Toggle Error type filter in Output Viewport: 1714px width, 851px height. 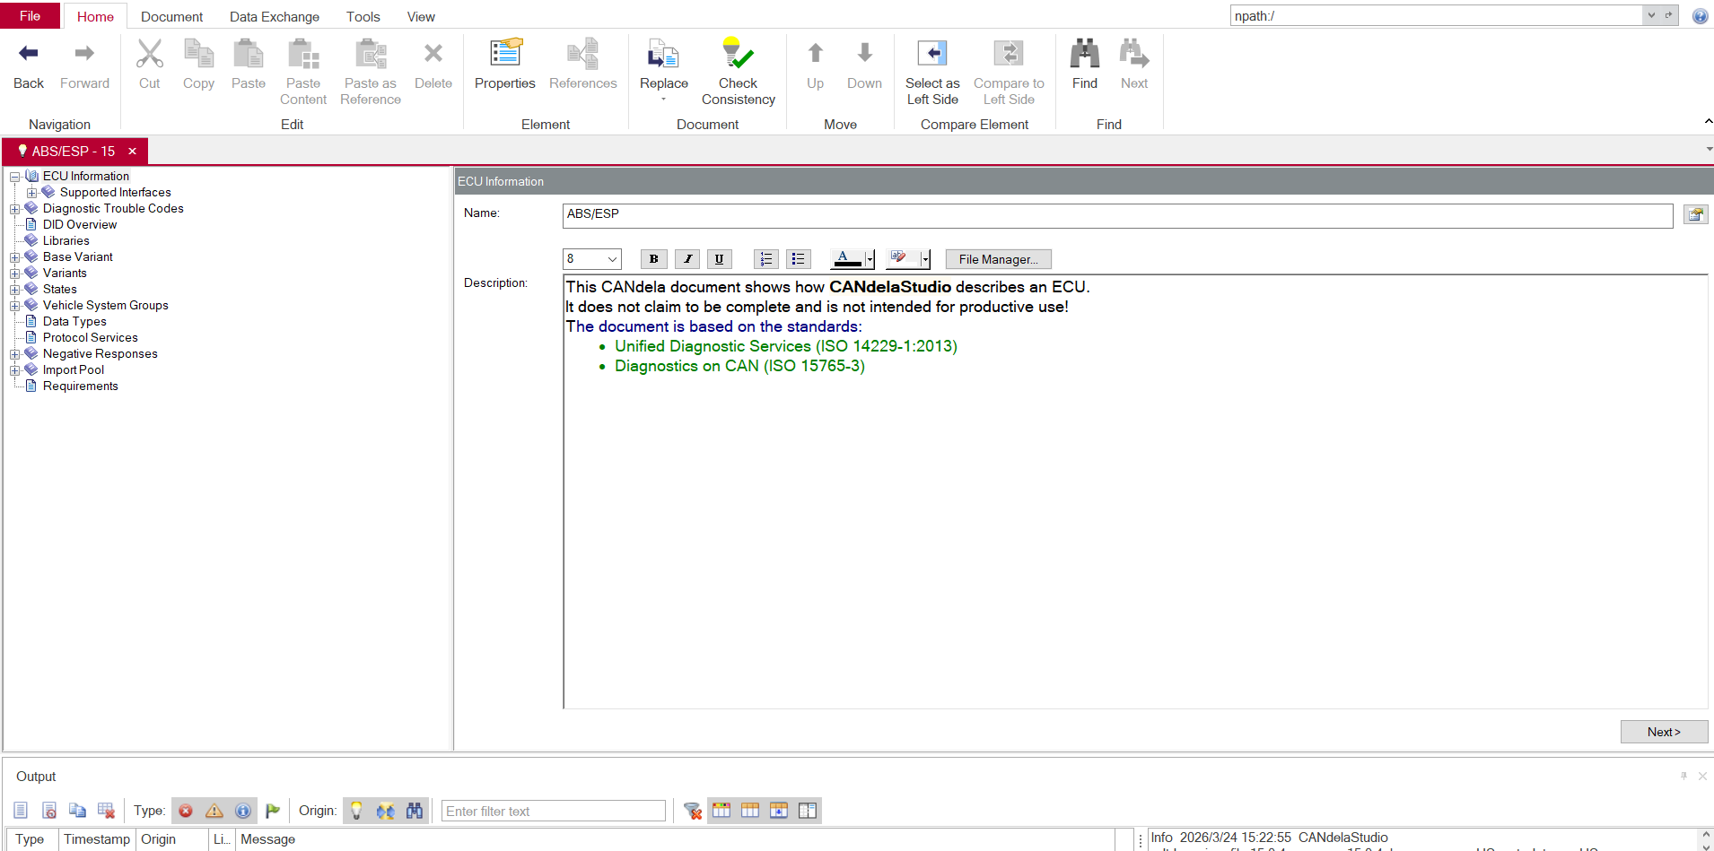point(186,811)
